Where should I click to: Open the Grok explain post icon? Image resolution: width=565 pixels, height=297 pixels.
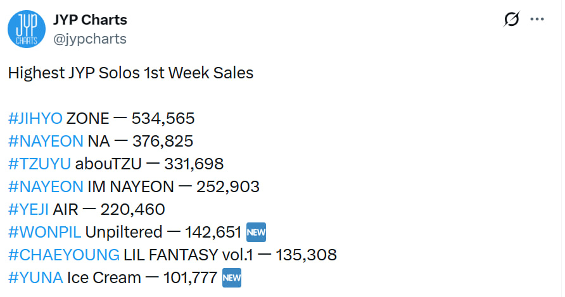[511, 20]
